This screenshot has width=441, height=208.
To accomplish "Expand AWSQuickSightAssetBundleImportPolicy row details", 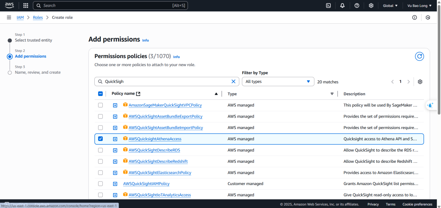I will click(115, 128).
